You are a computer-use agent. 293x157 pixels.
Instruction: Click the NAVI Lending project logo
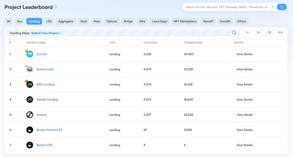click(29, 85)
